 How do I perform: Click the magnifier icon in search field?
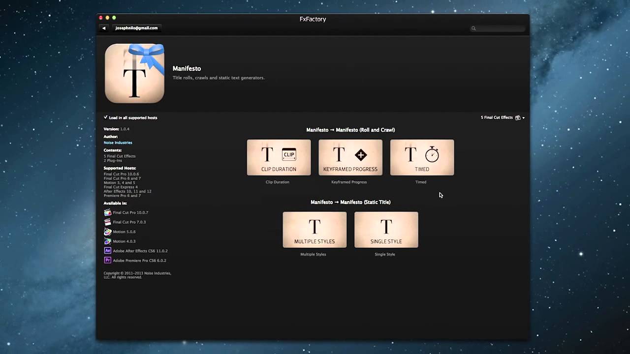(473, 29)
